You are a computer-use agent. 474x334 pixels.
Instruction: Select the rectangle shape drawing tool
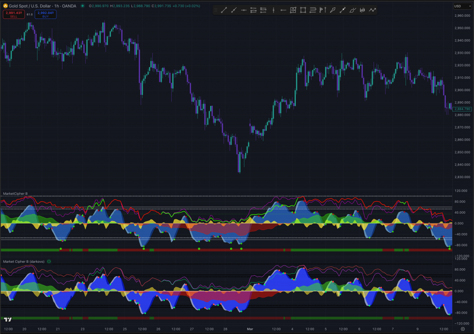coord(303,10)
